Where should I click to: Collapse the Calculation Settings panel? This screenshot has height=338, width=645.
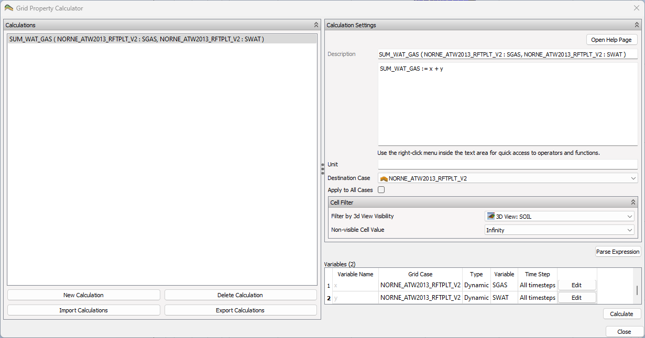(637, 25)
